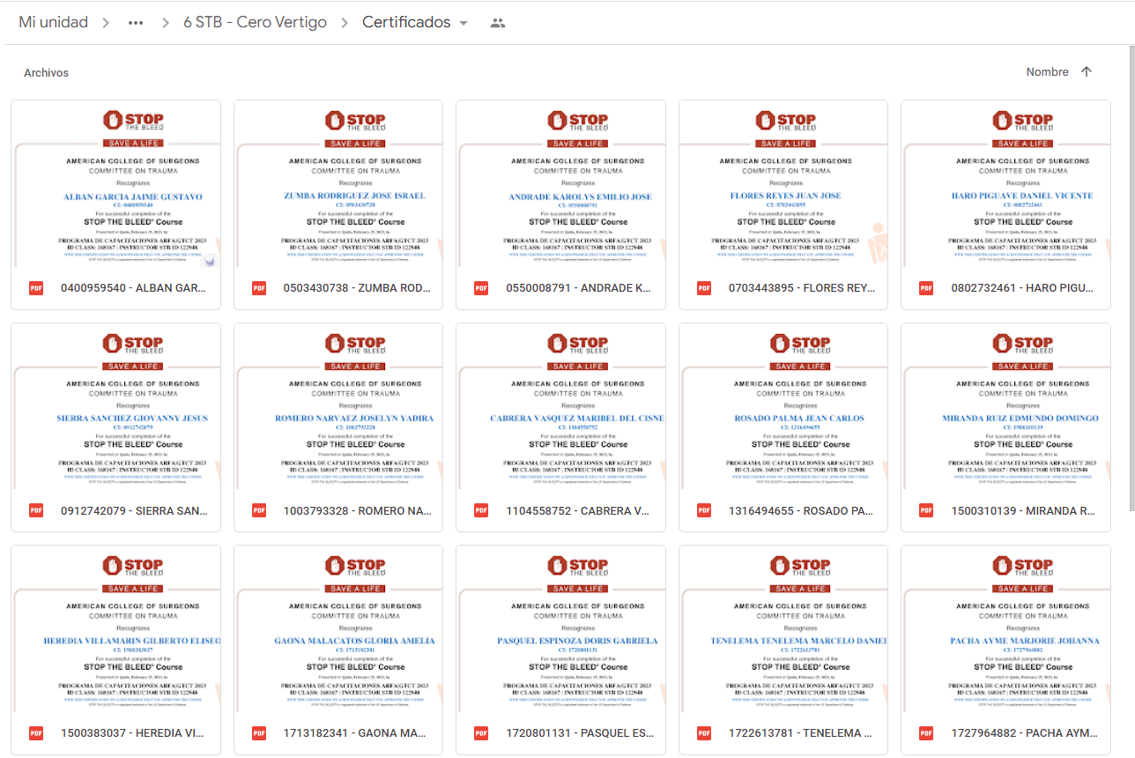
Task: Click PDF icon of 0703443895 FLORES file
Action: [704, 288]
